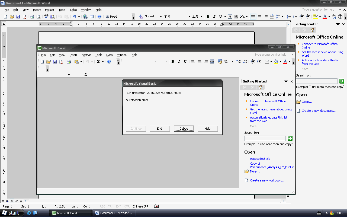Click the Save icon in Word toolbar
The height and width of the screenshot is (217, 347).
pyautogui.click(x=18, y=17)
